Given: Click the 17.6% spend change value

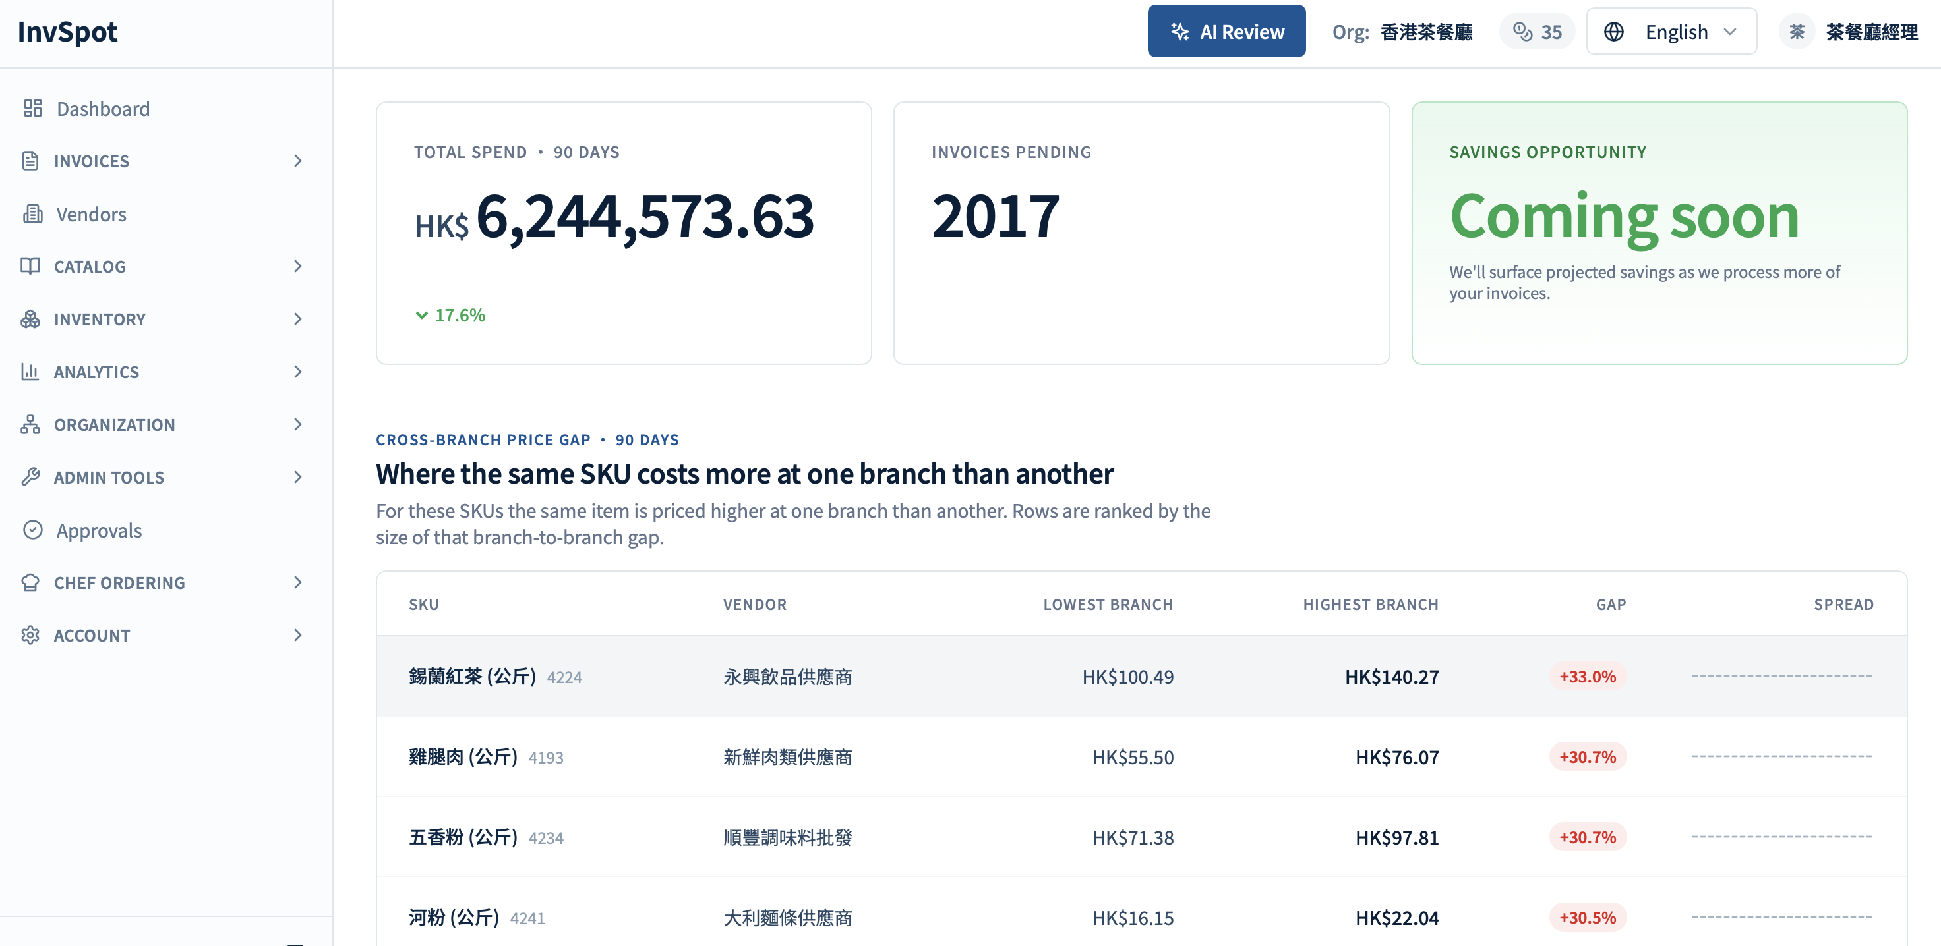Looking at the screenshot, I should pos(460,315).
